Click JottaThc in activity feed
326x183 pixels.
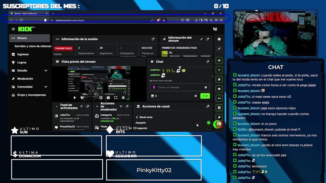coord(65,115)
